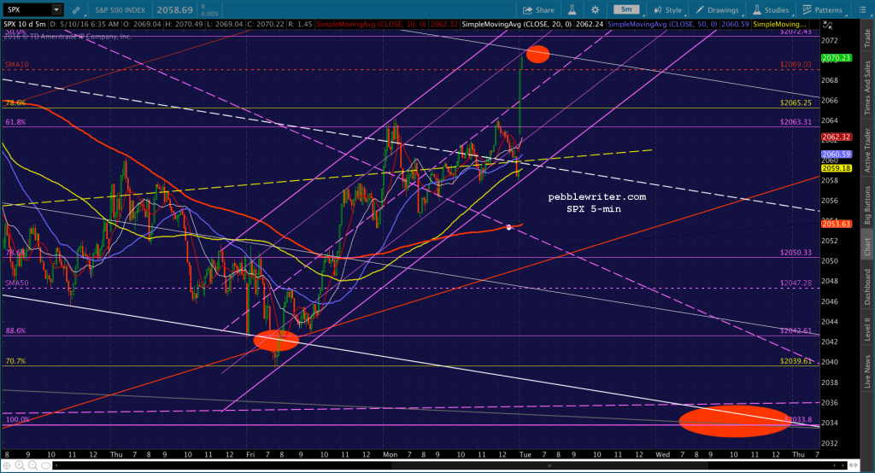Click the yellow 2059.18 price bubble
This screenshot has width=875, height=473.
836,168
